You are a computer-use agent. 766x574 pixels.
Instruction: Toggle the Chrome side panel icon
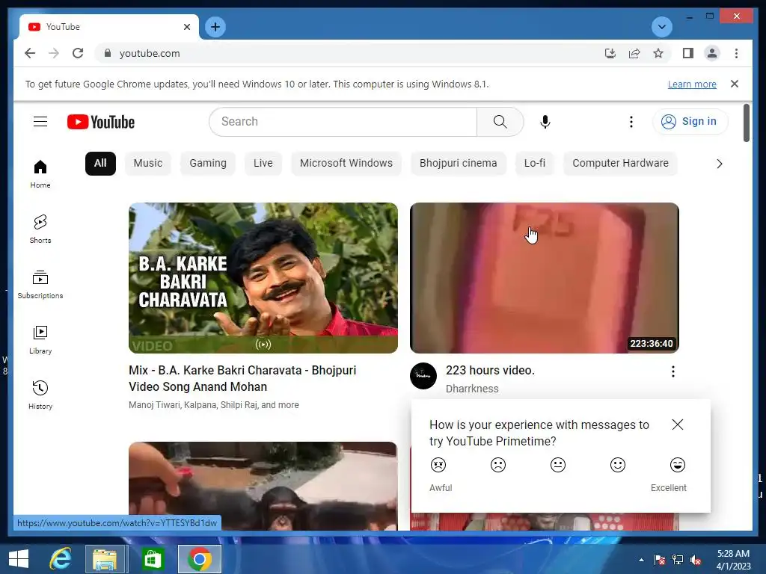(x=688, y=53)
